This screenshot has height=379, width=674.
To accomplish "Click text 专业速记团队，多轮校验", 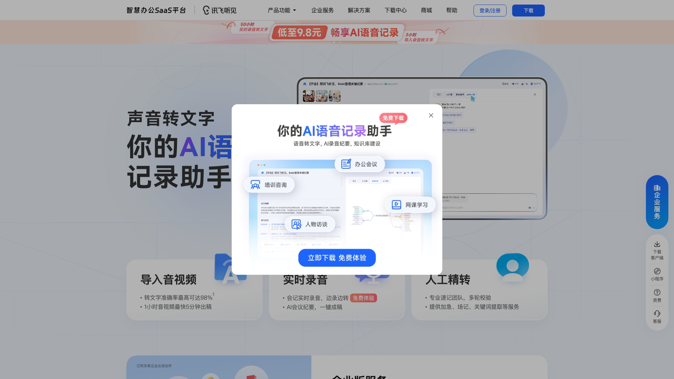I will point(460,298).
